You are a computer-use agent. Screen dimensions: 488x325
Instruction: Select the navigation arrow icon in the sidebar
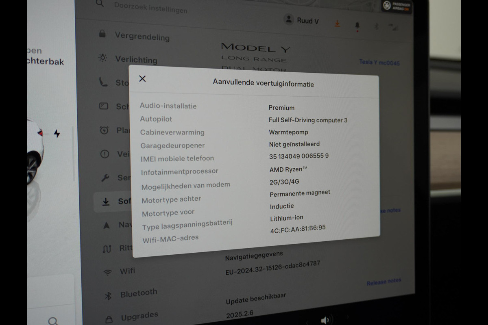coord(106,225)
